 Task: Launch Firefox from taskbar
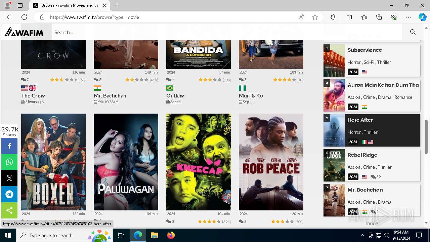tap(171, 235)
